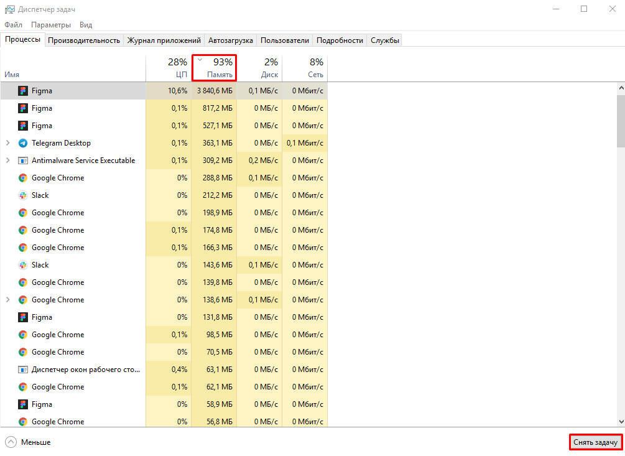Expand the Google Chrome 138,6 МБ group
625x456 pixels.
point(7,299)
